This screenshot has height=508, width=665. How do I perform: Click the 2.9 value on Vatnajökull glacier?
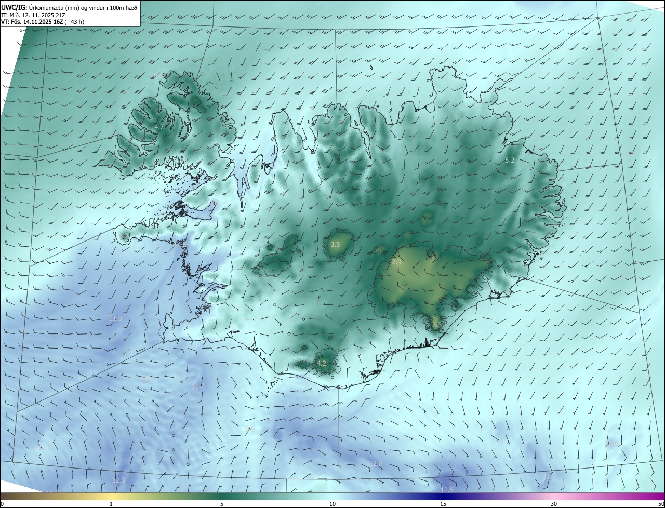pos(396,262)
